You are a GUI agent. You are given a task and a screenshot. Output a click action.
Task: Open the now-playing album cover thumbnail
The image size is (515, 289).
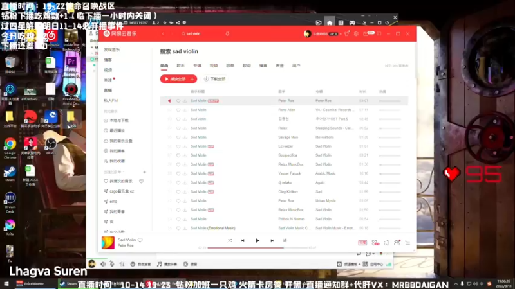(108, 243)
